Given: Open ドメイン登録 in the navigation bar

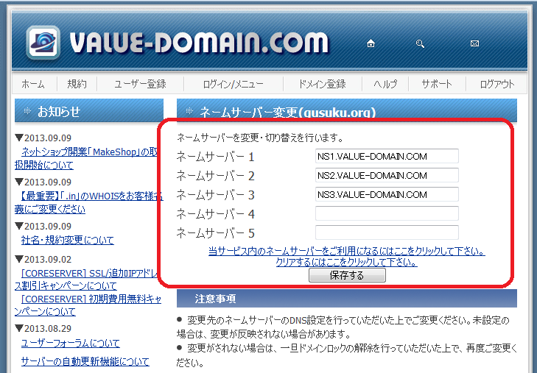Looking at the screenshot, I should pos(322,84).
